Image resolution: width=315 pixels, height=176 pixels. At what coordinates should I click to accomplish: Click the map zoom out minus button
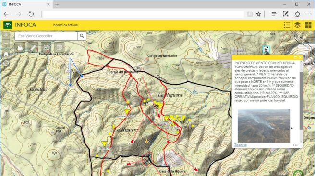point(6,43)
